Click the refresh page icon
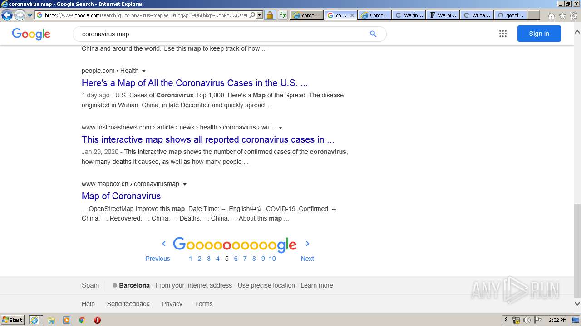Image resolution: width=581 pixels, height=326 pixels. coord(282,15)
